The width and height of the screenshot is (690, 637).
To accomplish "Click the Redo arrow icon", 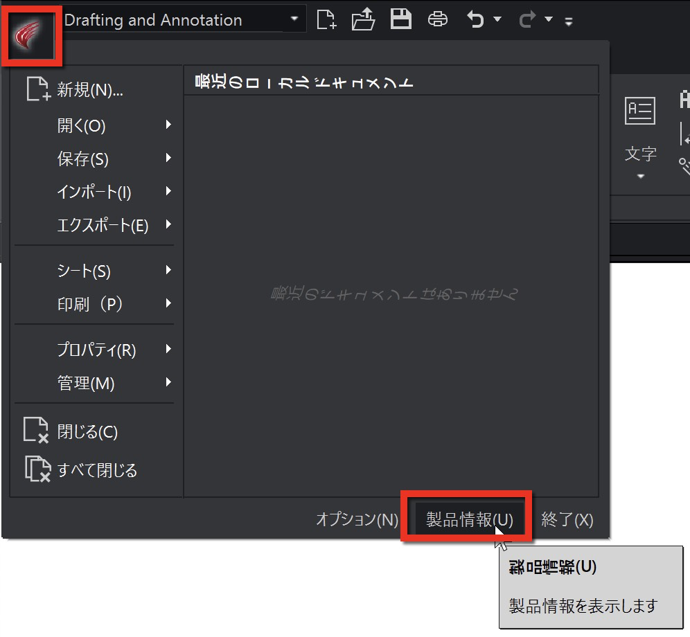I will pos(528,19).
